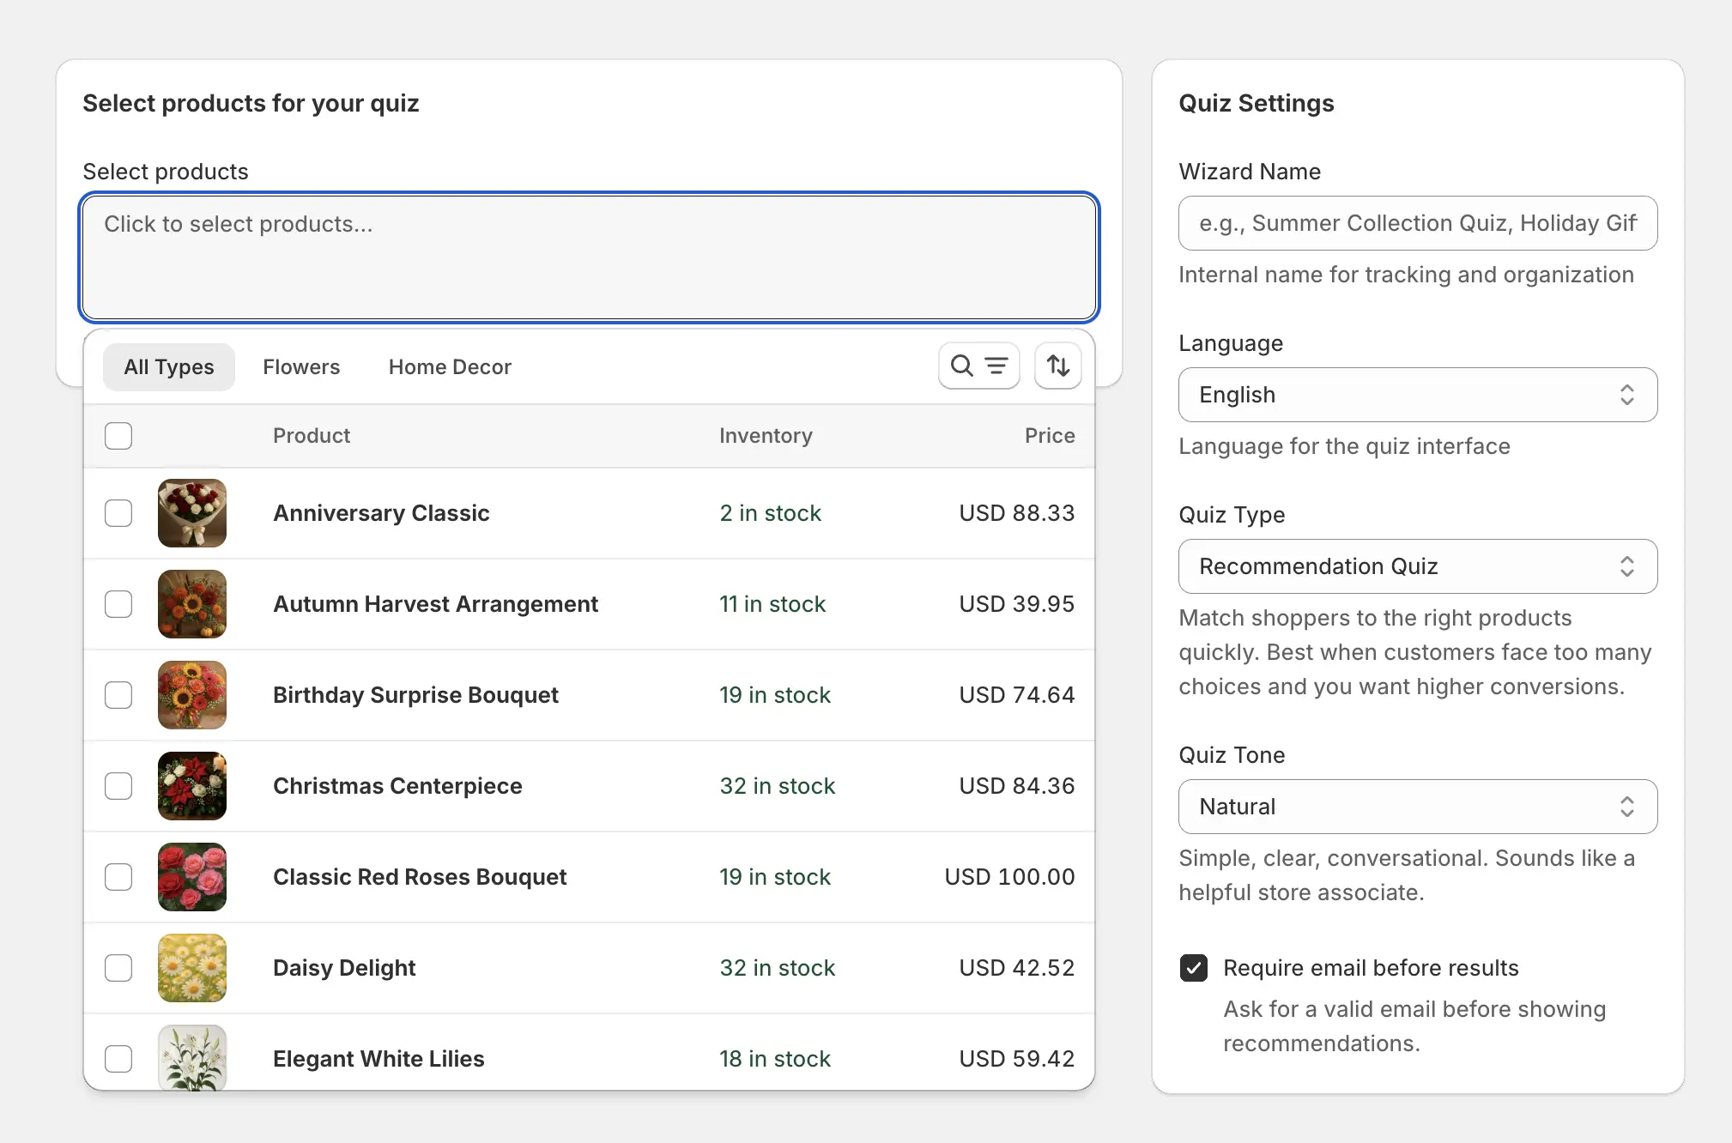Click the Autumn Harvest Arrangement thumbnail
The height and width of the screenshot is (1143, 1732).
pos(192,604)
